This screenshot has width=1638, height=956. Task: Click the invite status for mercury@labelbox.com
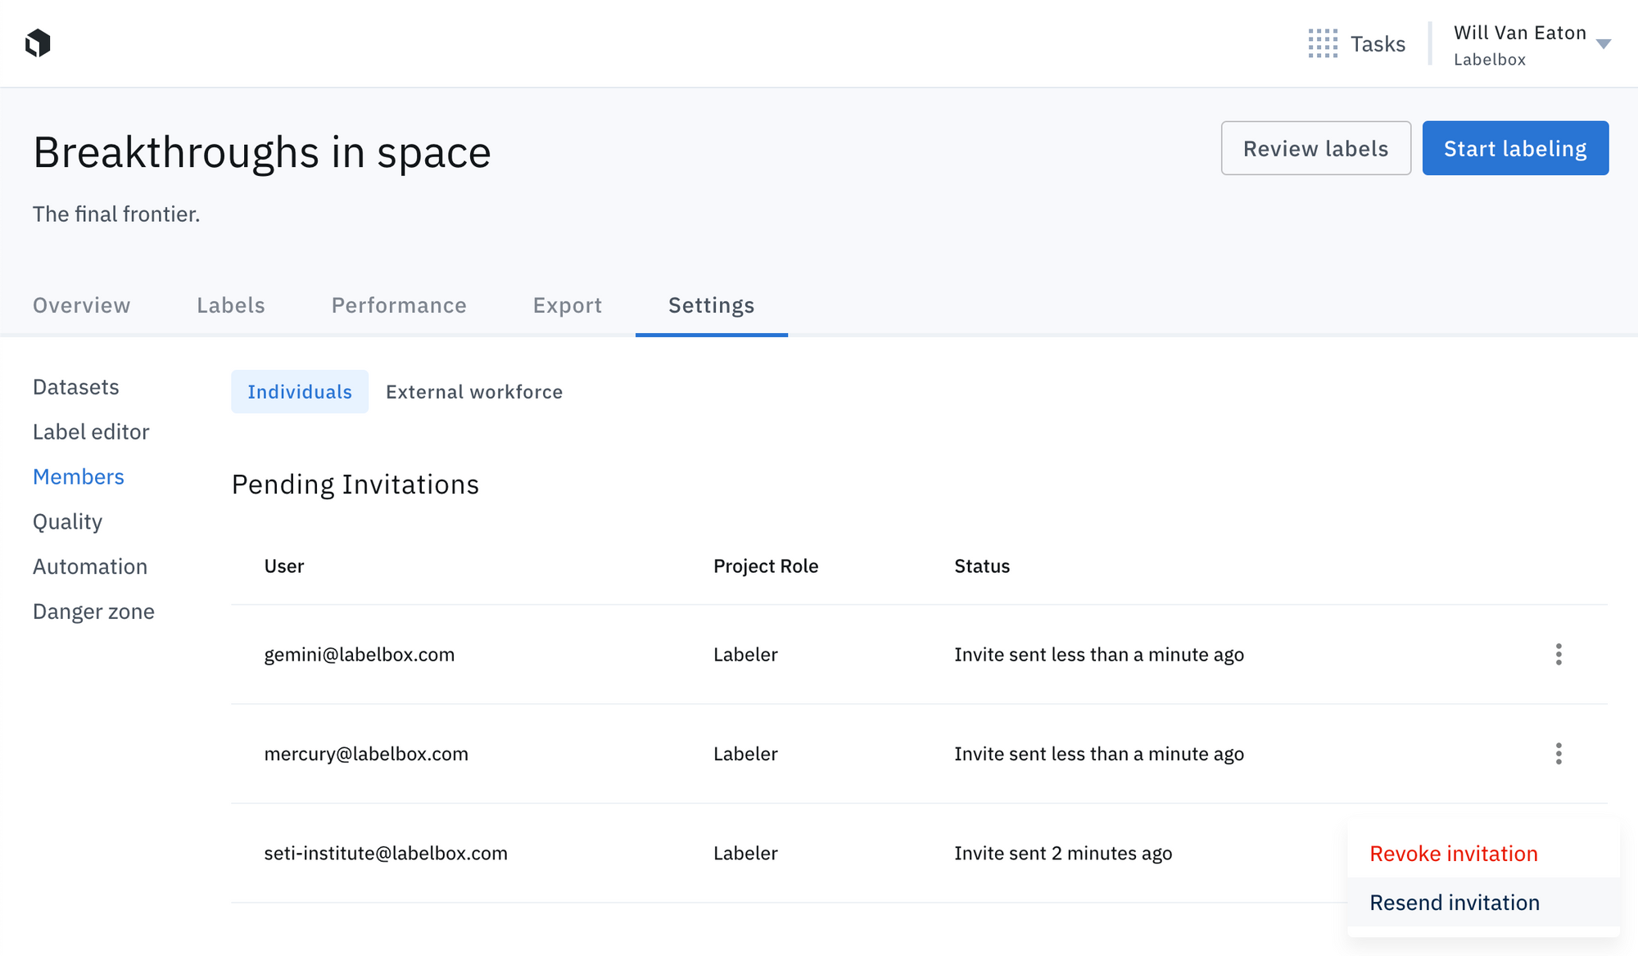click(x=1099, y=753)
